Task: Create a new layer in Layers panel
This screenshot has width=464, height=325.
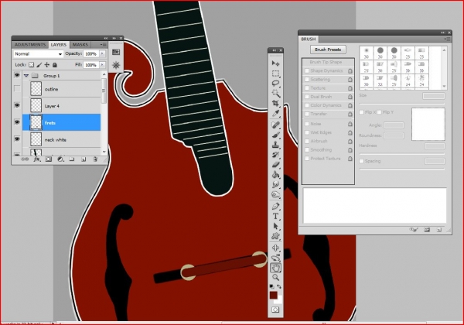Action: click(x=84, y=159)
